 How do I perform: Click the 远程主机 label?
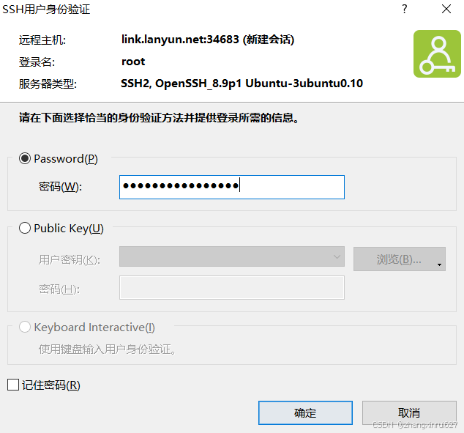pos(42,40)
